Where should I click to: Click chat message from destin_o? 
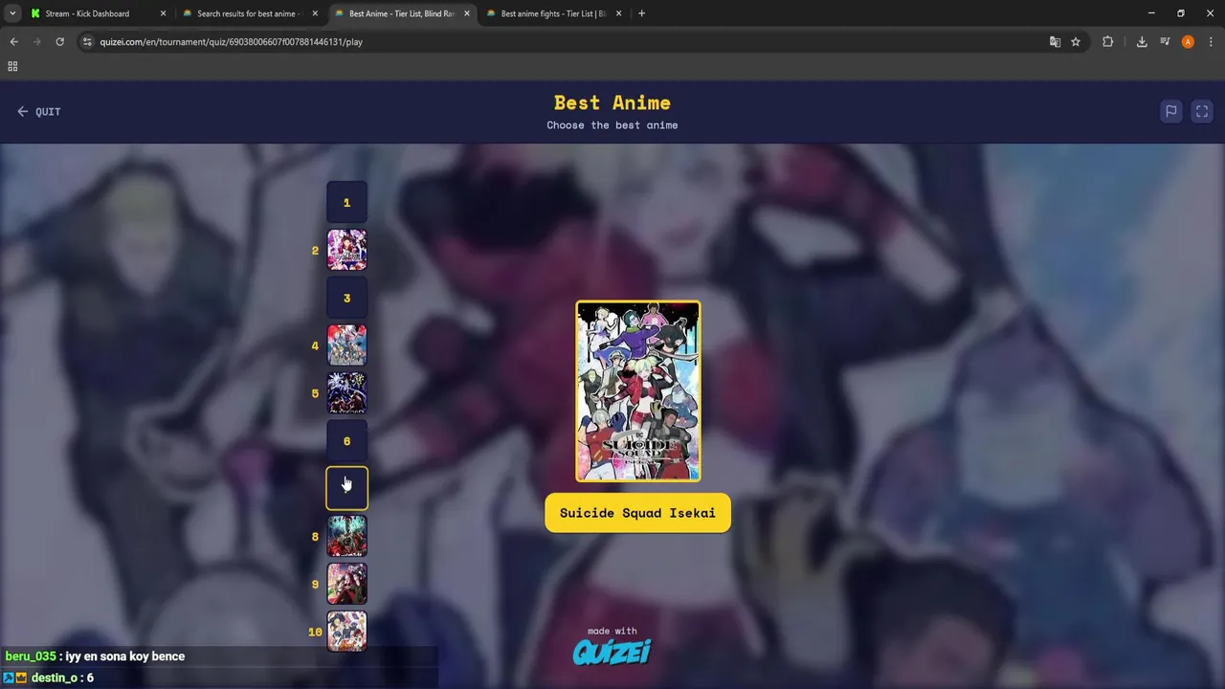click(49, 678)
